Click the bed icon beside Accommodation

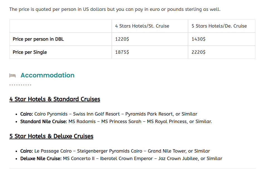pos(12,75)
